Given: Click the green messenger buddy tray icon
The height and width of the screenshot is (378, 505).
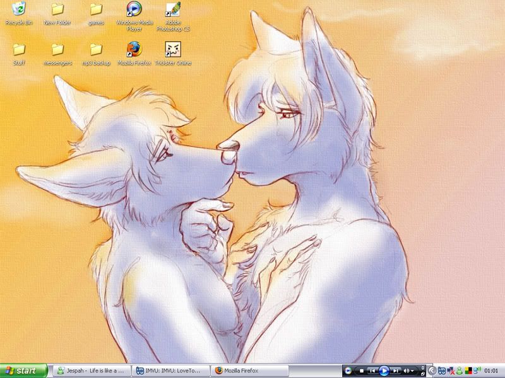Looking at the screenshot, I should point(460,371).
